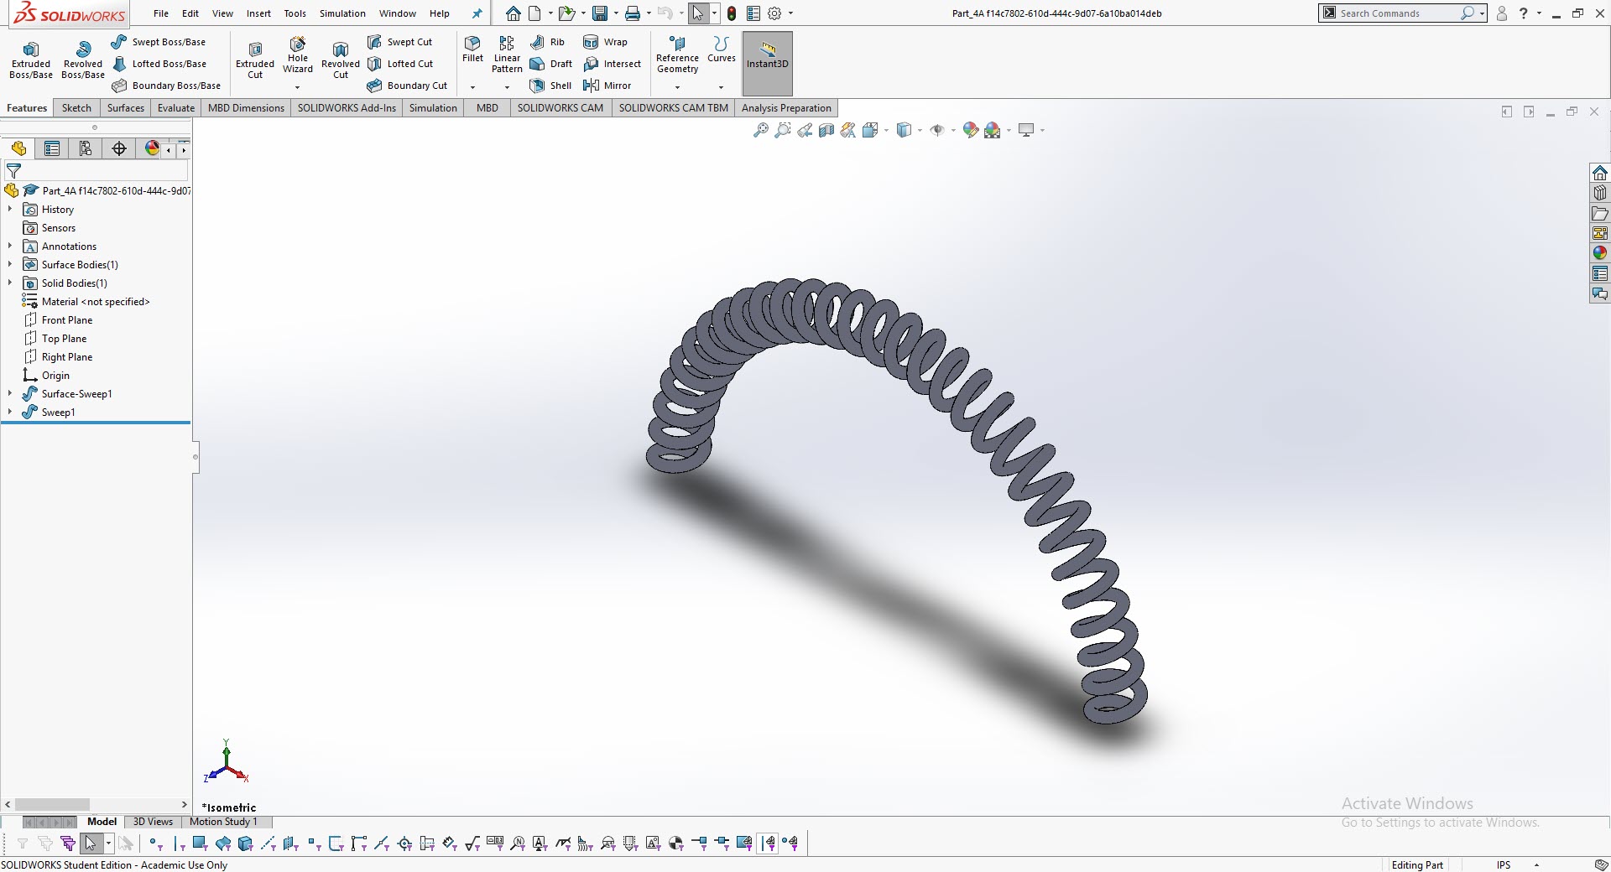Switch to the Surfaces ribbon tab

pos(126,108)
